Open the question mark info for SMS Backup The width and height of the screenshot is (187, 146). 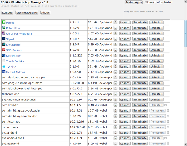click(x=115, y=50)
